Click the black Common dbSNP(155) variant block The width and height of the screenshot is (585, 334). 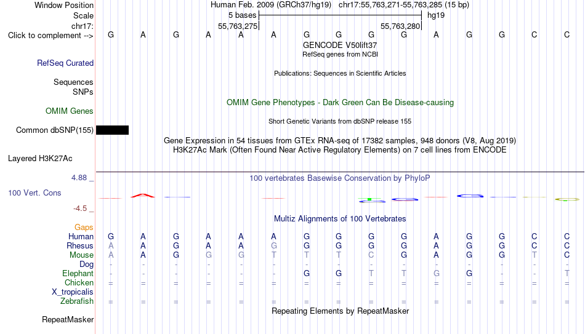coord(112,130)
